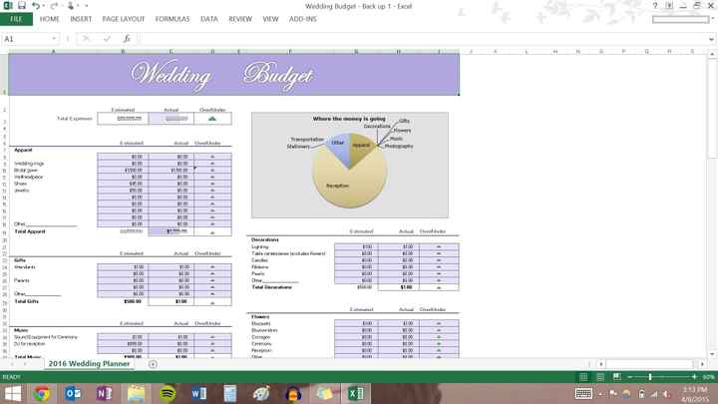718x404 pixels.
Task: Click the zoom out minus button
Action: pos(630,377)
